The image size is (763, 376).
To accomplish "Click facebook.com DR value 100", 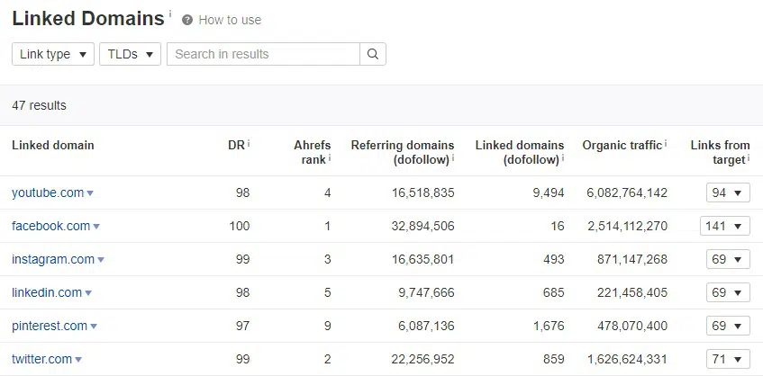I will click(240, 226).
